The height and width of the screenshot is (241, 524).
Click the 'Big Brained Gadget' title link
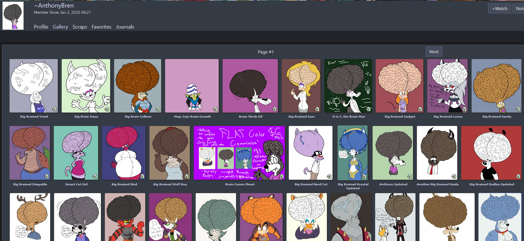[x=400, y=116]
